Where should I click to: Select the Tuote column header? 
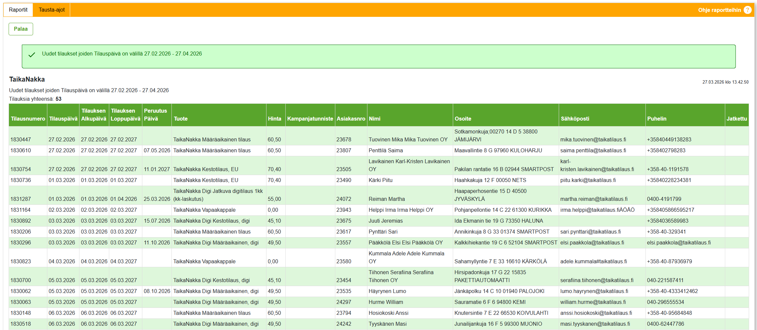(180, 119)
